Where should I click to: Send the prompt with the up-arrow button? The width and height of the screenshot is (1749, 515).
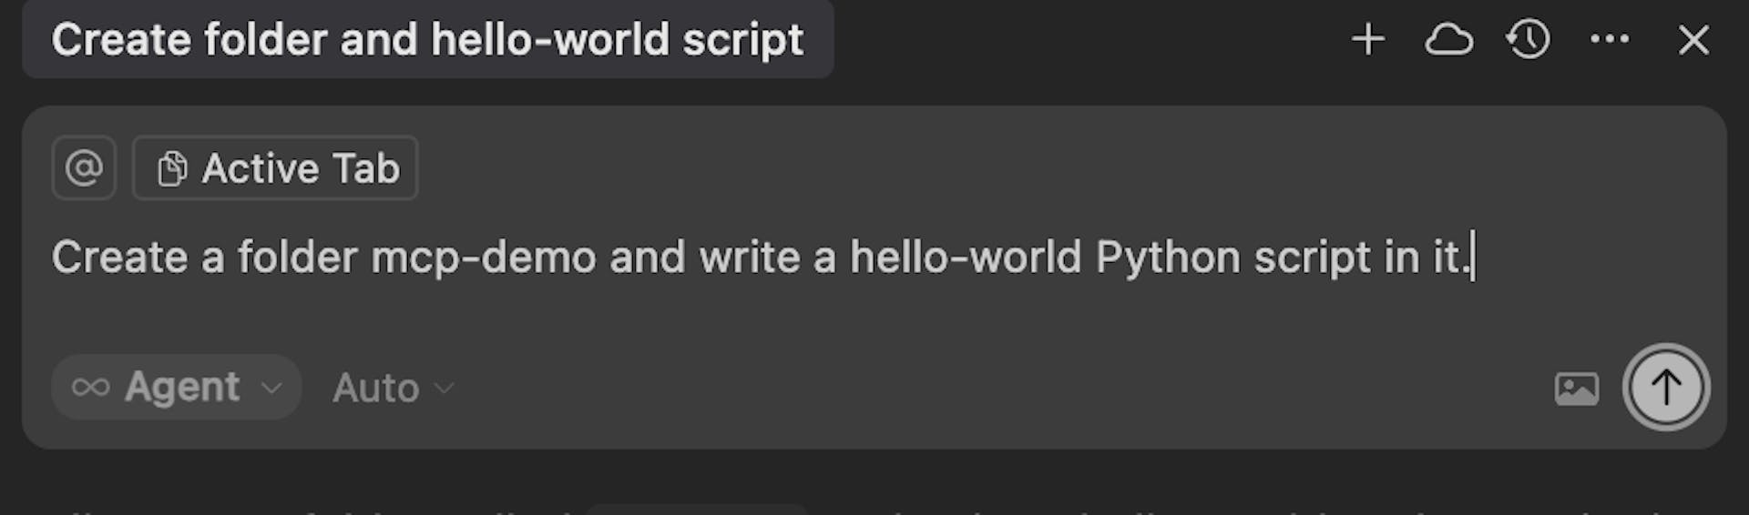(1665, 387)
